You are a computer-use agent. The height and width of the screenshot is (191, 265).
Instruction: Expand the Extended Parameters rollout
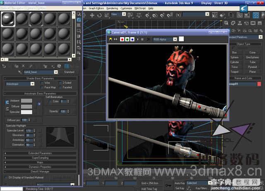tap(40, 153)
